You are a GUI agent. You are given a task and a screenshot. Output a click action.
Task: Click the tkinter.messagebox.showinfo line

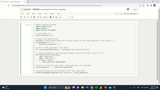point(62,72)
